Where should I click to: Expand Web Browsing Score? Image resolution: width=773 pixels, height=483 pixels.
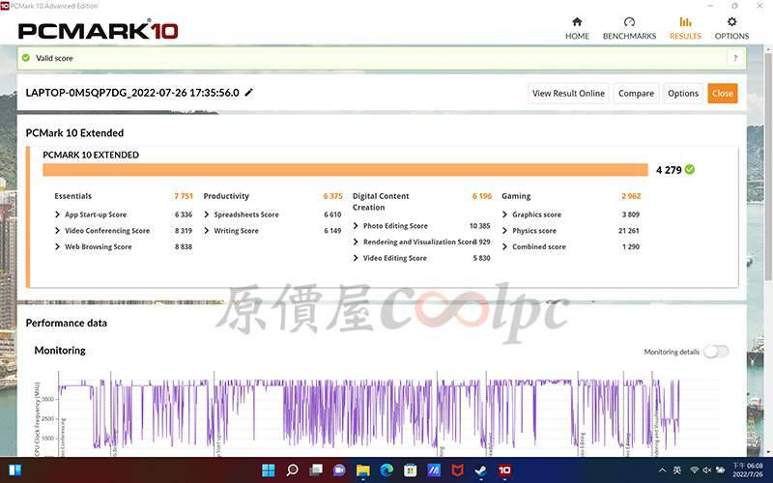[58, 246]
